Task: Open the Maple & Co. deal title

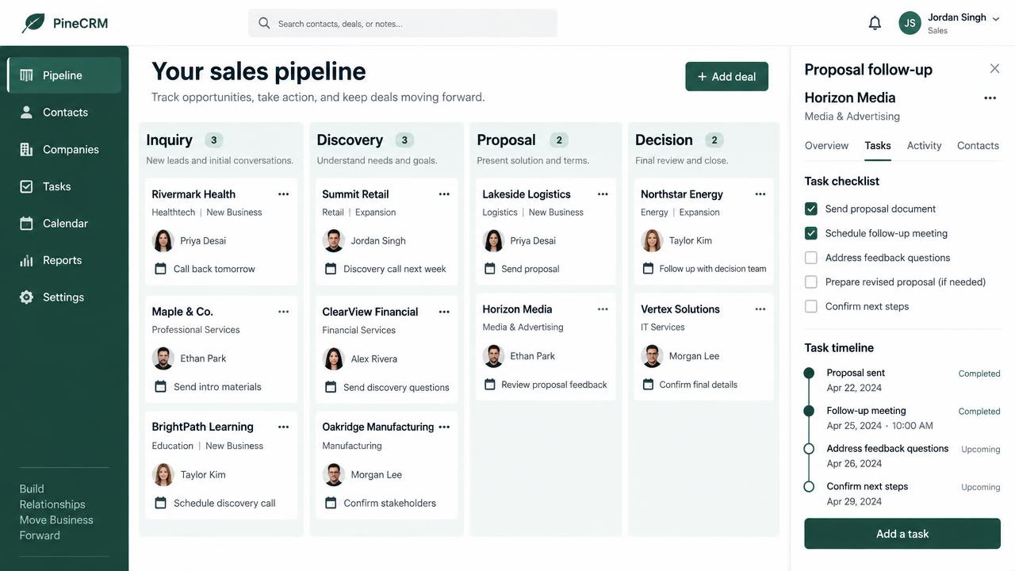Action: (x=182, y=312)
